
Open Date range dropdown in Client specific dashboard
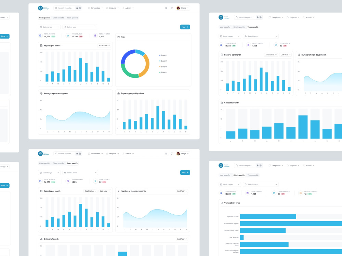coord(230,184)
